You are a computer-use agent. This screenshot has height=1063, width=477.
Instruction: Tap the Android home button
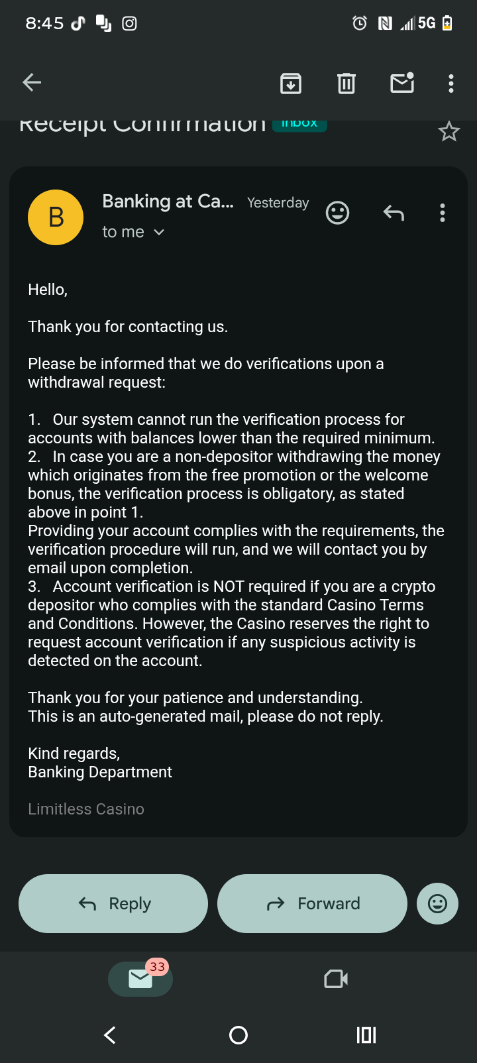(238, 1035)
